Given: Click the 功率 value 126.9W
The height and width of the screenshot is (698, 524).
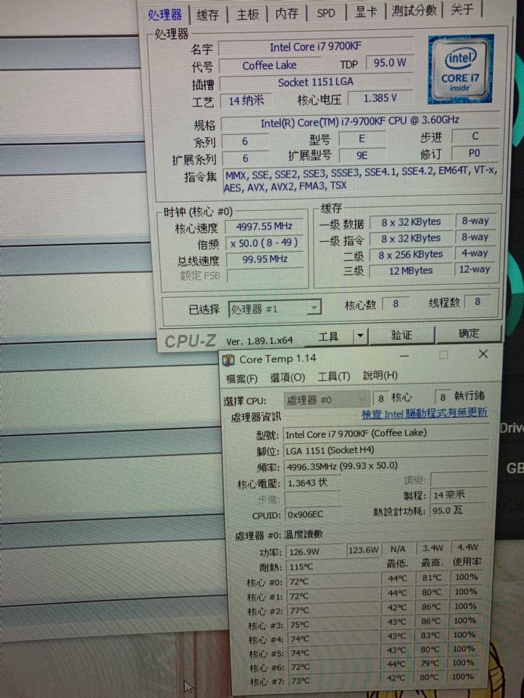Looking at the screenshot, I should [x=315, y=552].
